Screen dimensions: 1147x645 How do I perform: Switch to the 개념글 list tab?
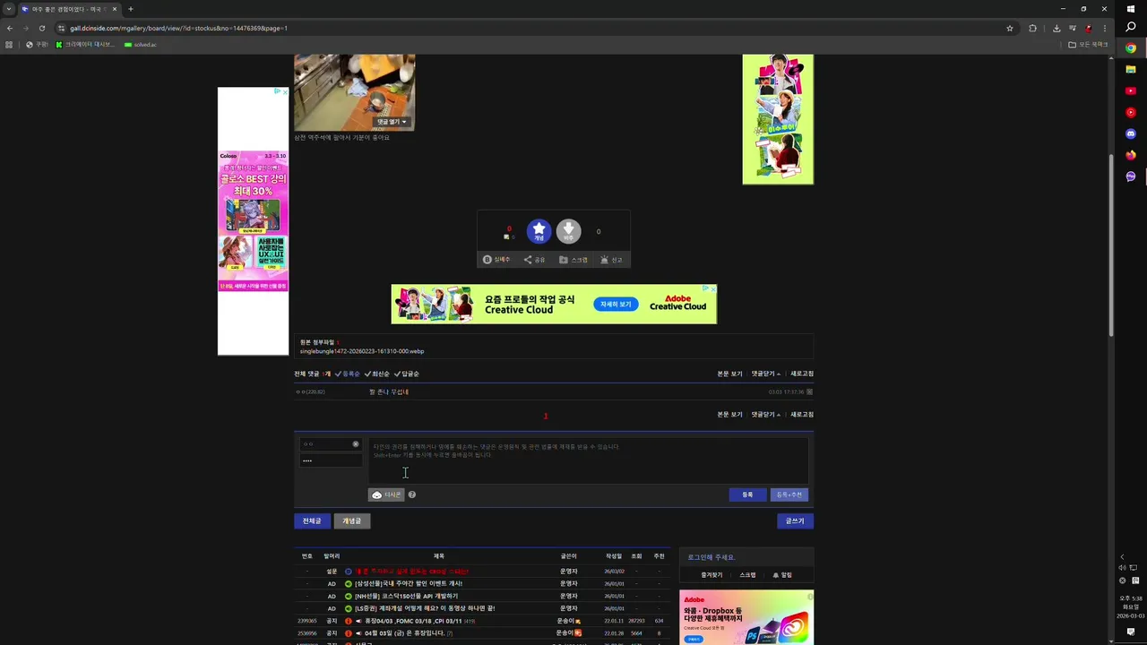pos(352,520)
